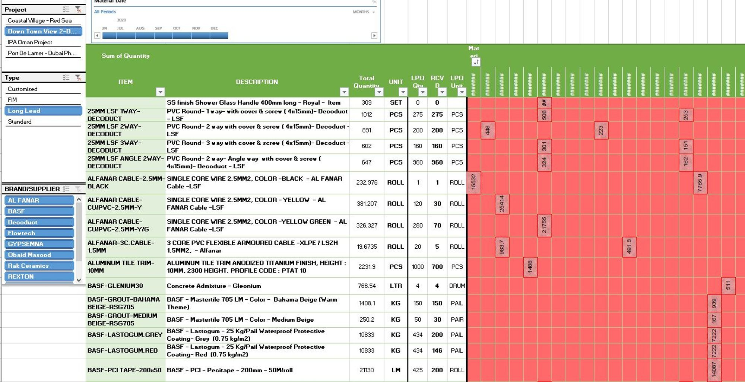Viewport: 745px width, 382px height.
Task: Click the brand slicer's scroll-up arrow
Action: click(x=79, y=200)
